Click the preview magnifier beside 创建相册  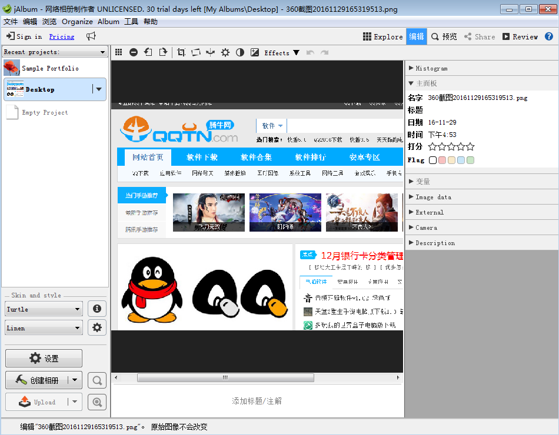(97, 380)
